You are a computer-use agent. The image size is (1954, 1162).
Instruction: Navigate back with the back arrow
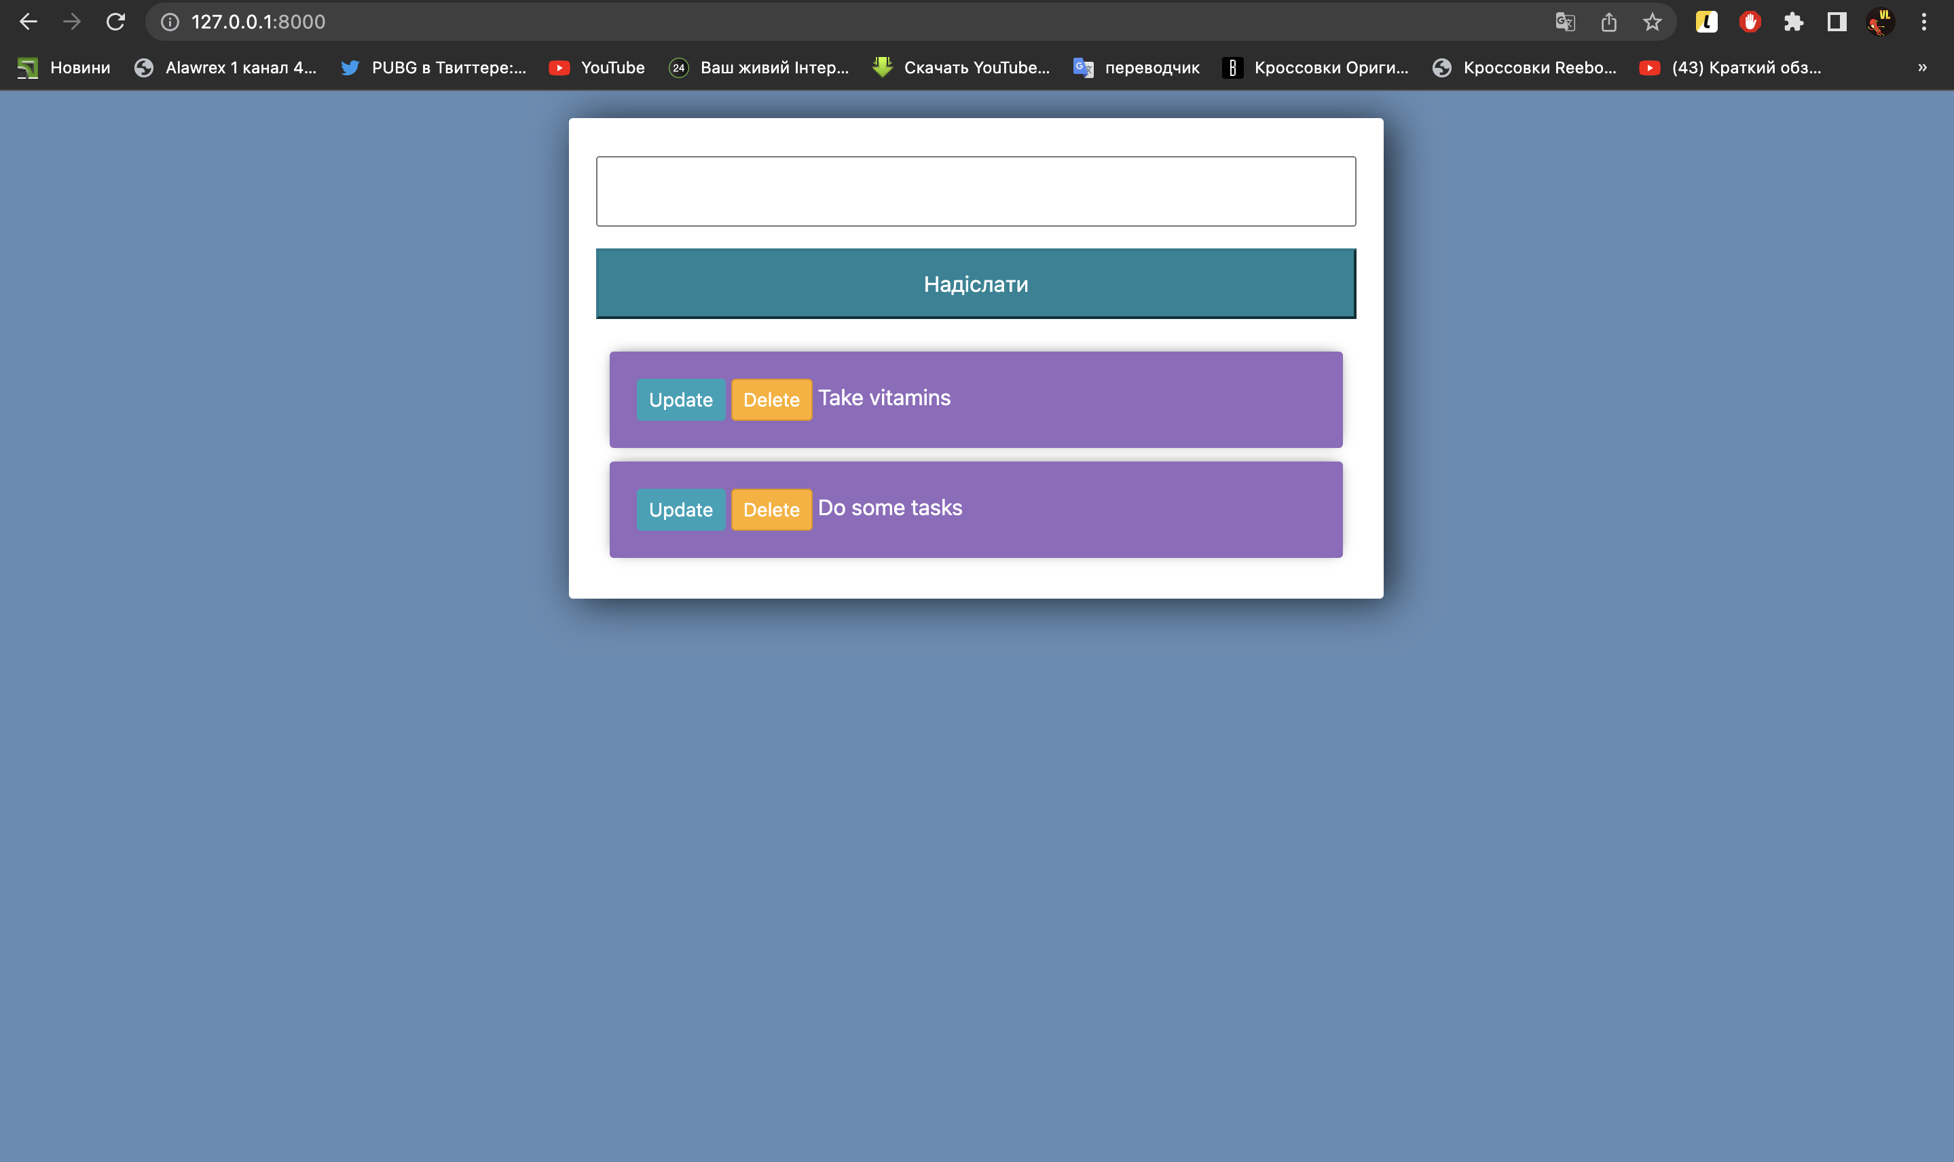pyautogui.click(x=29, y=21)
